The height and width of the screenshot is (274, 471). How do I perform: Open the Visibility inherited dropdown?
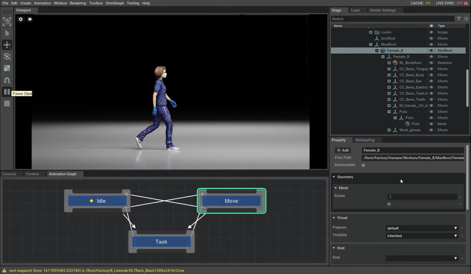click(x=422, y=236)
